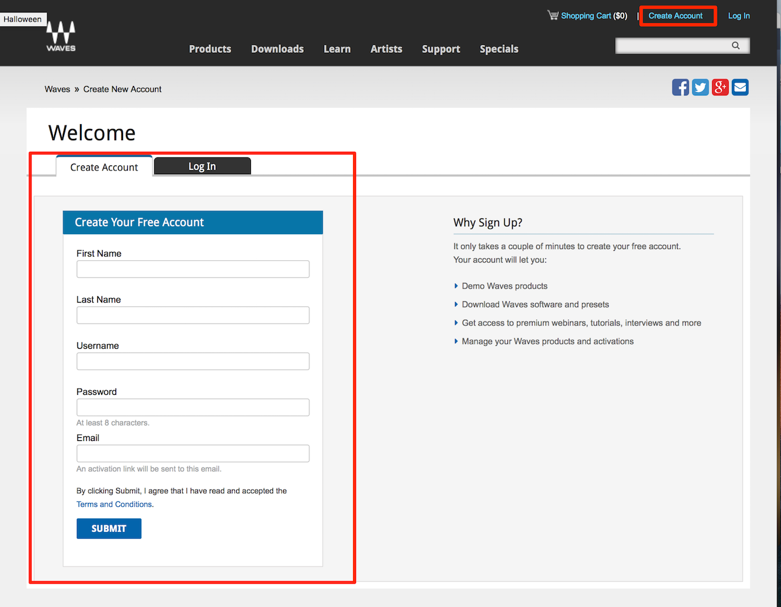This screenshot has width=781, height=607.
Task: Select the Create Account tab
Action: point(104,167)
